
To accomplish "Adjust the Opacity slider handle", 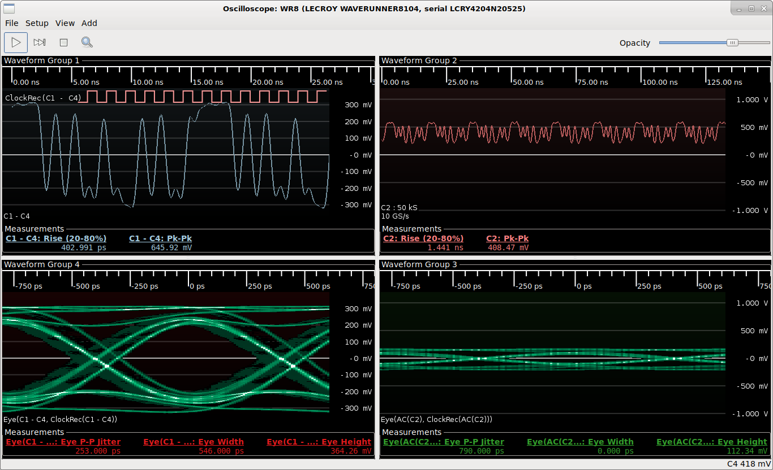I will (732, 42).
